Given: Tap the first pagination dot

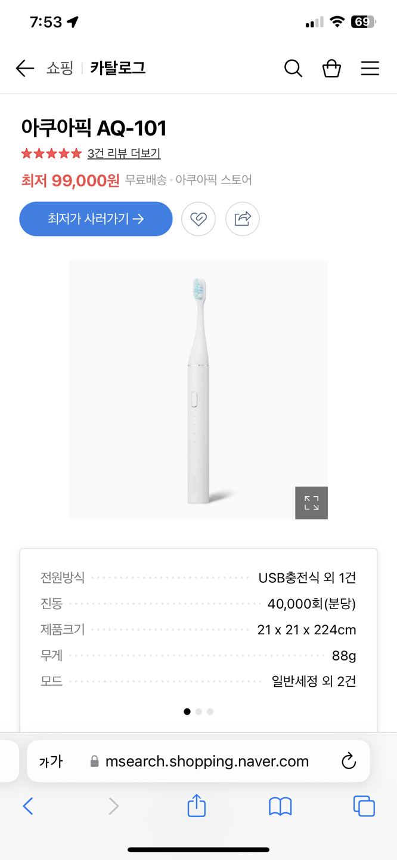Looking at the screenshot, I should 187,711.
